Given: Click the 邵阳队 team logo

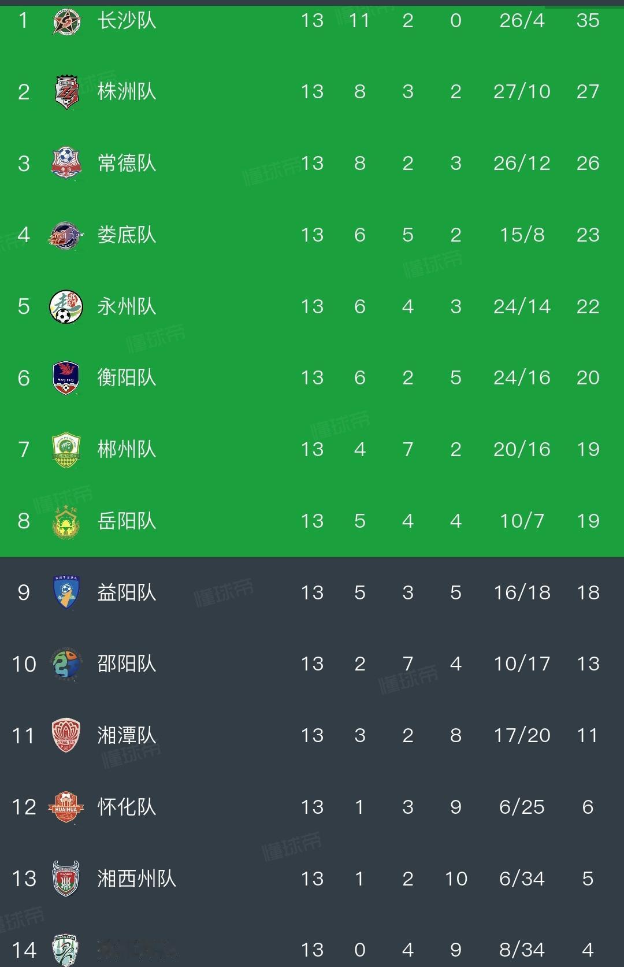Looking at the screenshot, I should (x=66, y=664).
